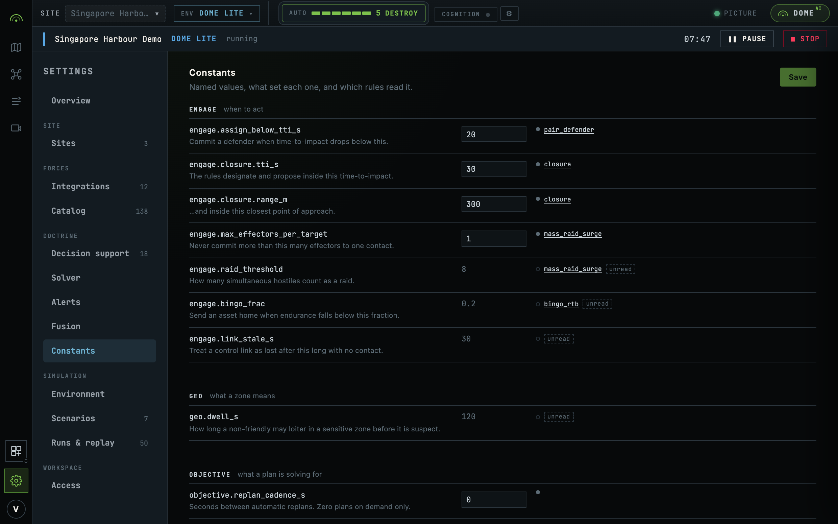This screenshot has width=838, height=524.
Task: Click the Singapore Harbour Demo run title
Action: tap(108, 39)
